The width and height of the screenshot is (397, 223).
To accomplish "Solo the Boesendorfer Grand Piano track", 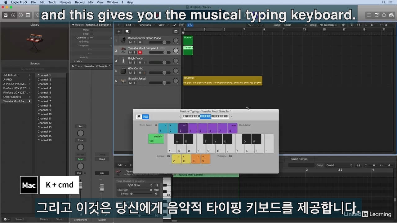I will 135,42.
